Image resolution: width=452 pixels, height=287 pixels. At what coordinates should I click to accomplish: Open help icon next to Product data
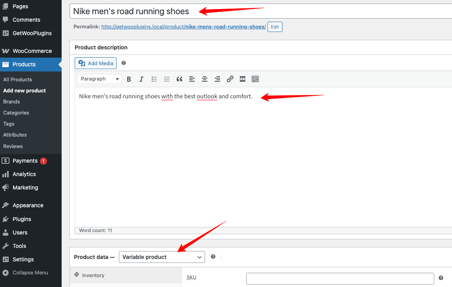tap(213, 257)
